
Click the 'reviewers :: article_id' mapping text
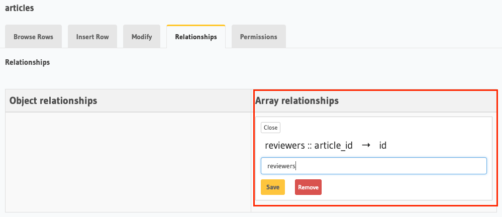pos(309,146)
